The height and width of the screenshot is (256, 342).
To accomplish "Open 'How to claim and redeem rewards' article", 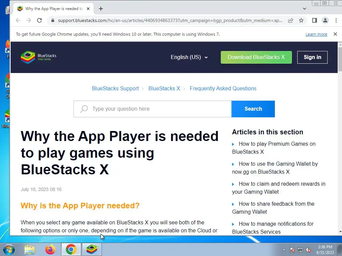I will (x=279, y=188).
